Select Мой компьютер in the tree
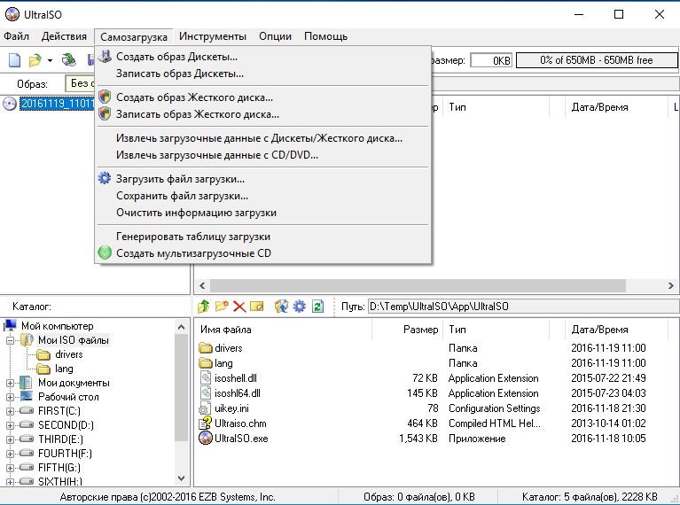Image resolution: width=680 pixels, height=505 pixels. point(58,326)
